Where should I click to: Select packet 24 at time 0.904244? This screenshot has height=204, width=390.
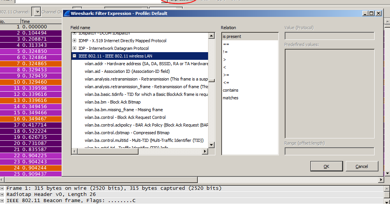point(31,168)
